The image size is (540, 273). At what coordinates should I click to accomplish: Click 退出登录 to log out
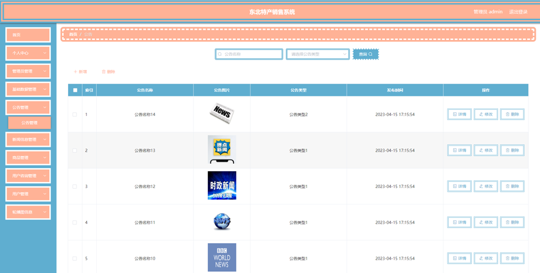518,12
